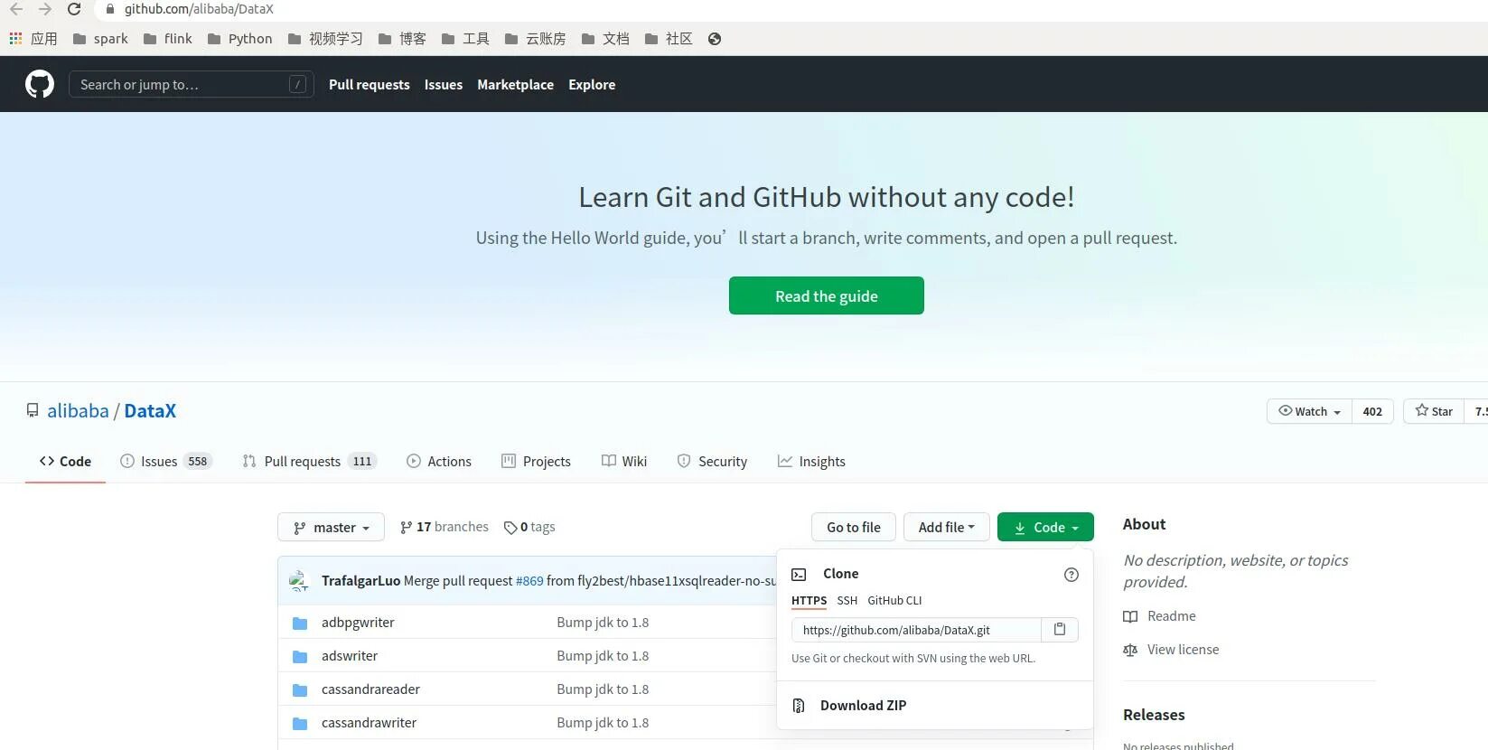
Task: Open the Security tab
Action: (x=712, y=461)
